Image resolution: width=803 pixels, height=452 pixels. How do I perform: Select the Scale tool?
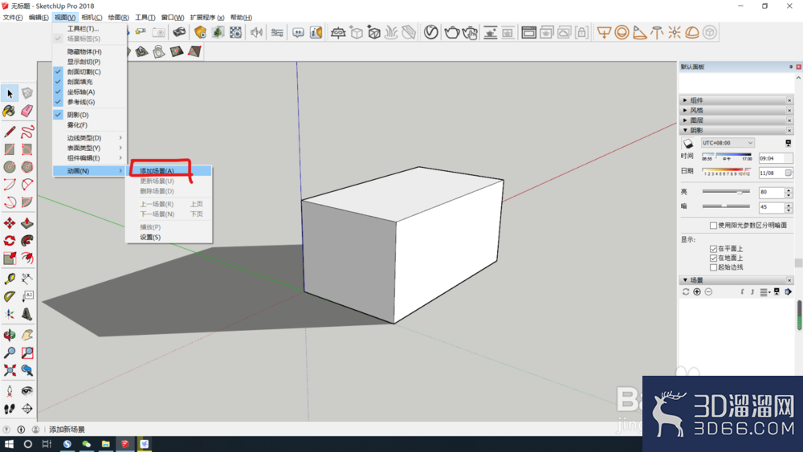[x=9, y=258]
